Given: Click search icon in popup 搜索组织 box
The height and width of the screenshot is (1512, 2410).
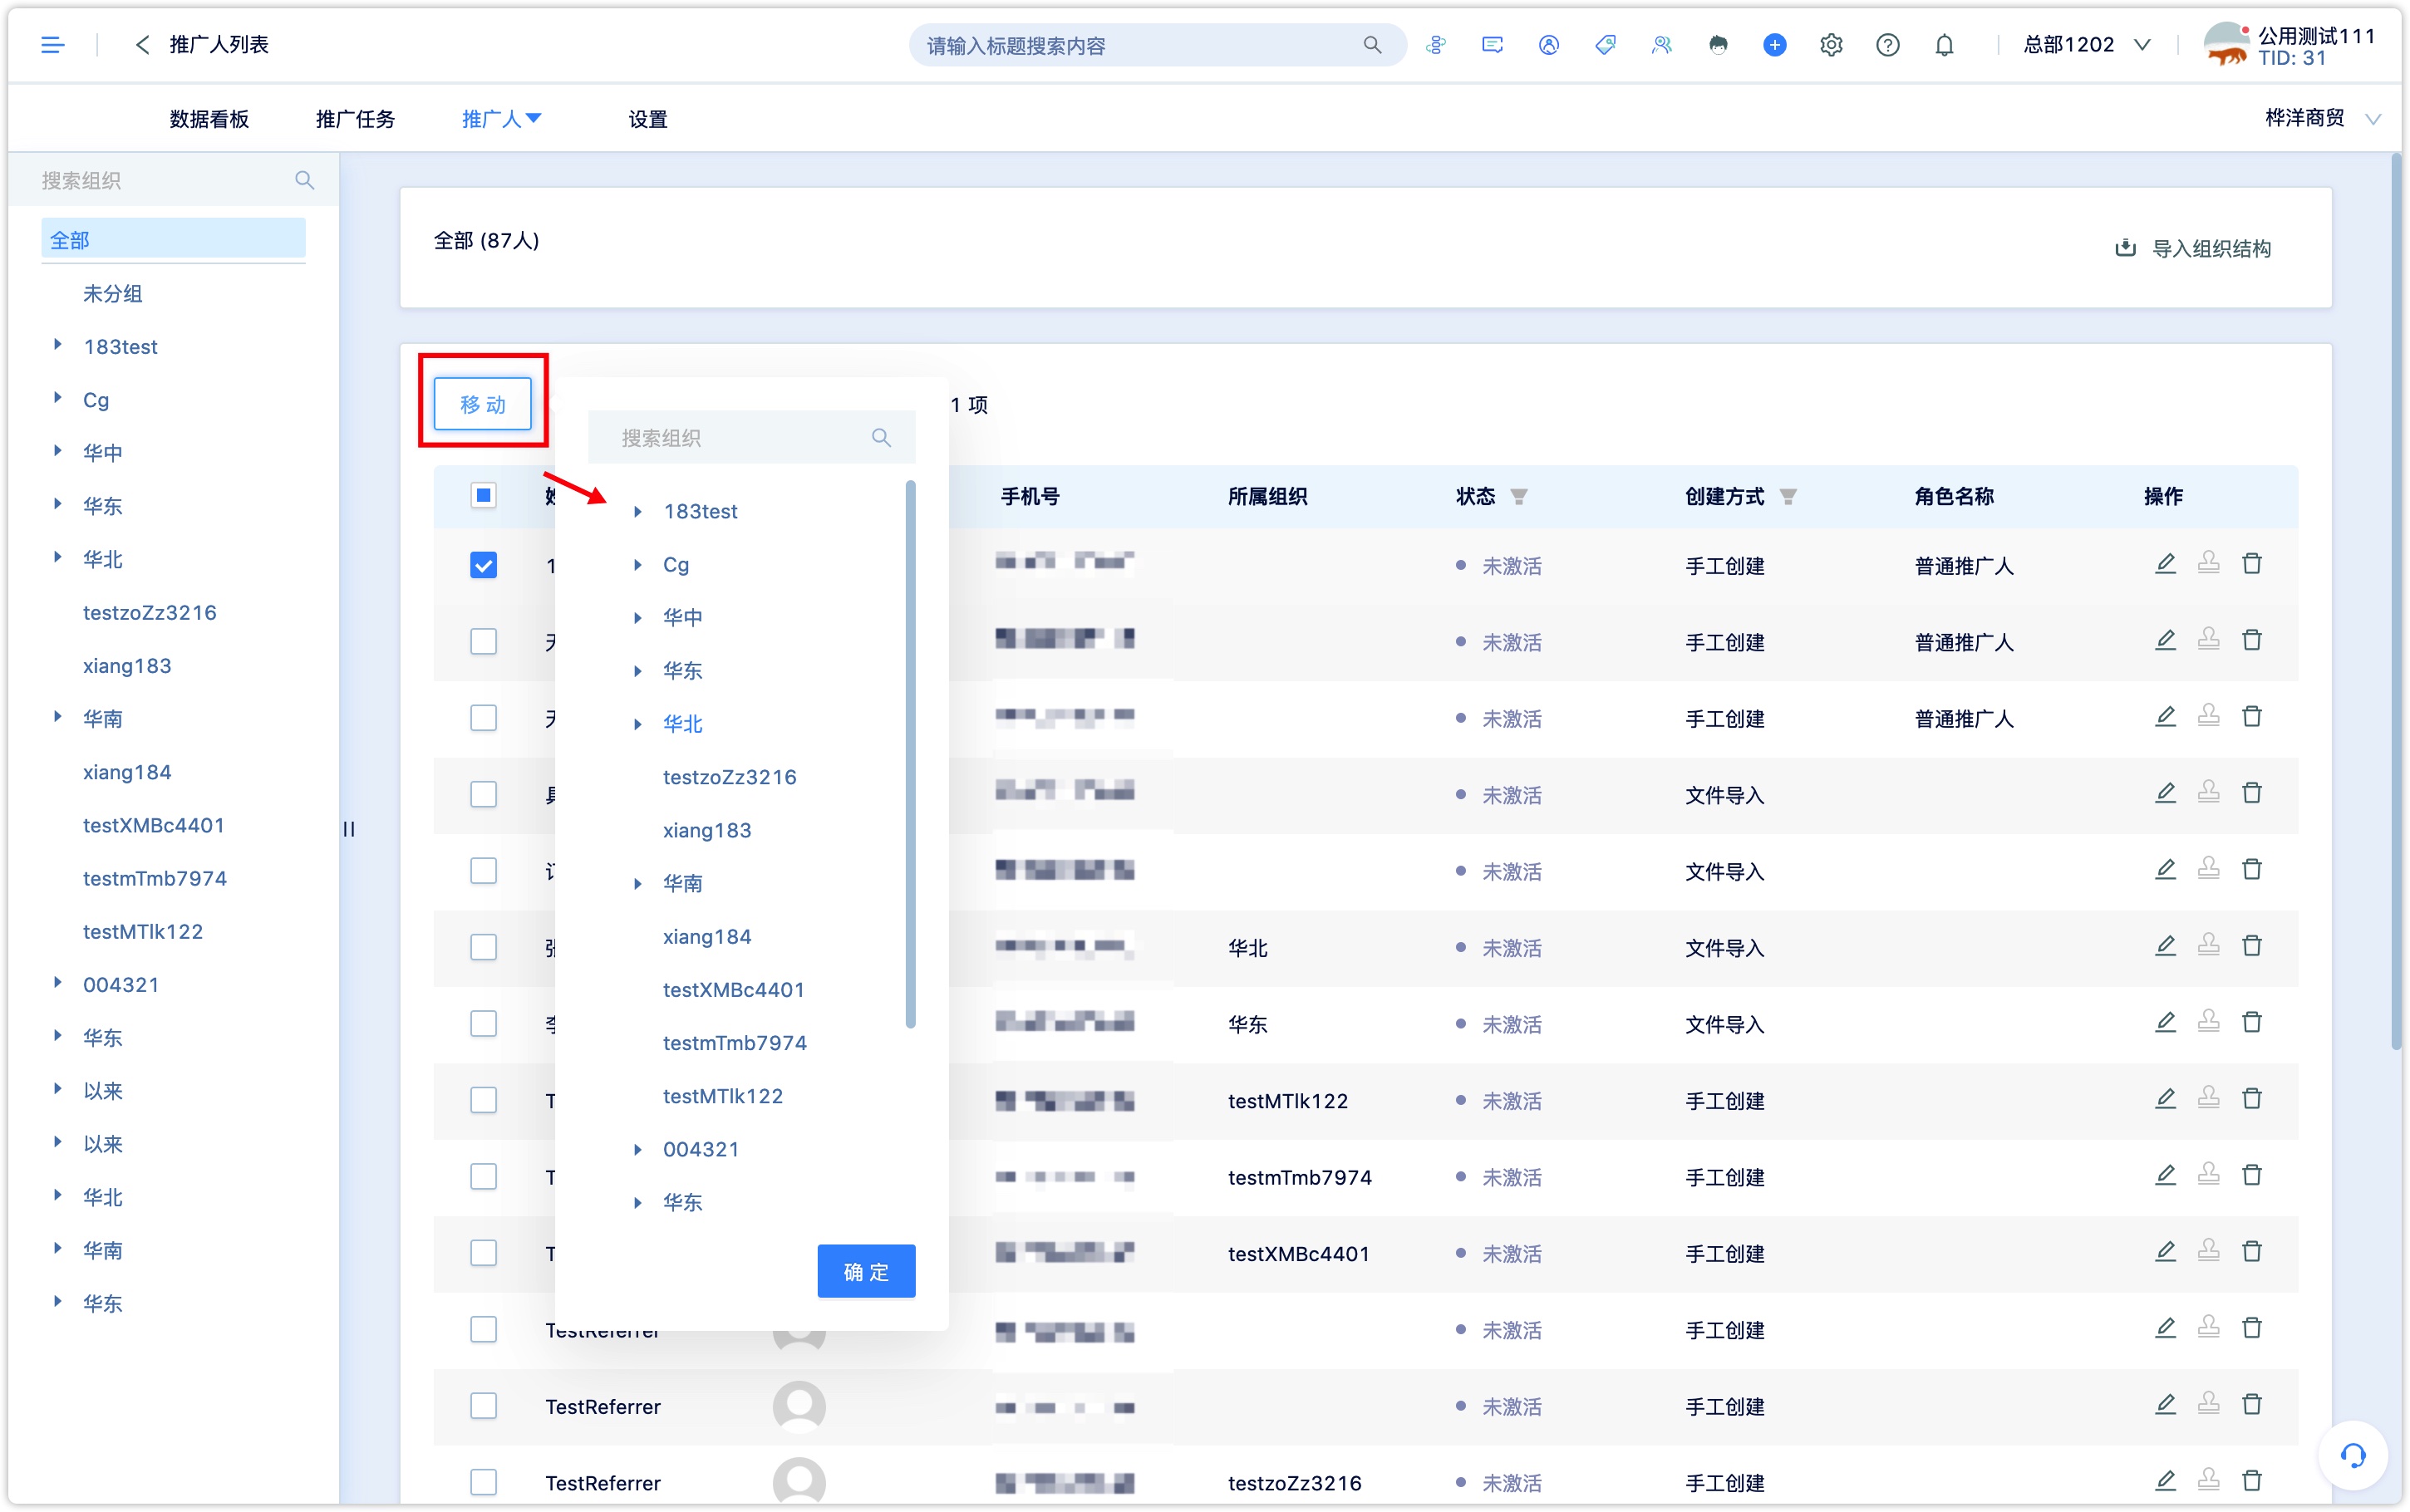Looking at the screenshot, I should [x=881, y=438].
